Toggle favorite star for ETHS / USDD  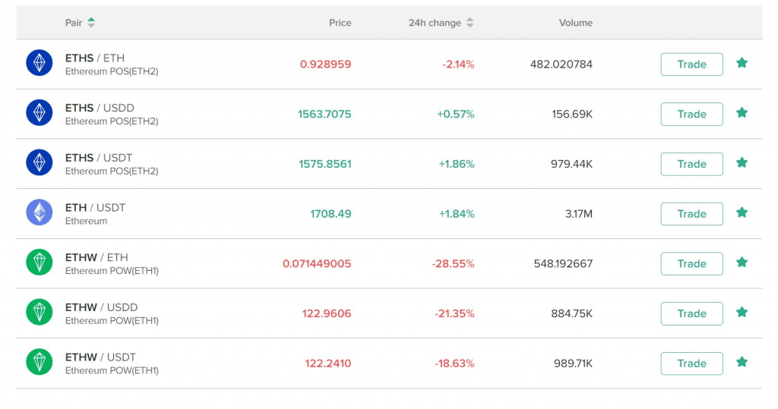[742, 112]
